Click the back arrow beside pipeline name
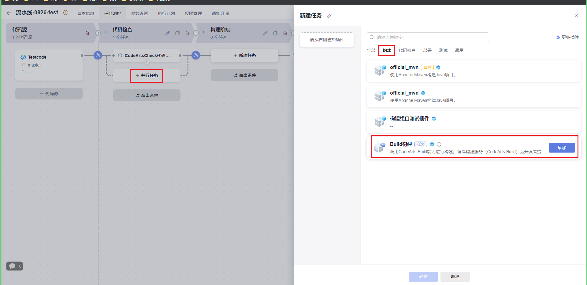This screenshot has height=285, width=587. click(x=9, y=13)
